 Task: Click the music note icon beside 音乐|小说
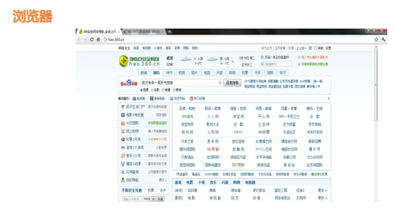coord(123,156)
